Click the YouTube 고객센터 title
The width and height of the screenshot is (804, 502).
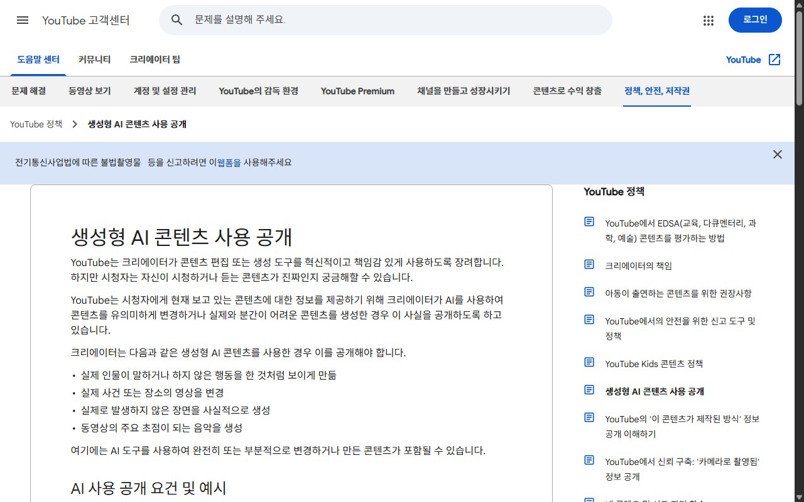(86, 20)
